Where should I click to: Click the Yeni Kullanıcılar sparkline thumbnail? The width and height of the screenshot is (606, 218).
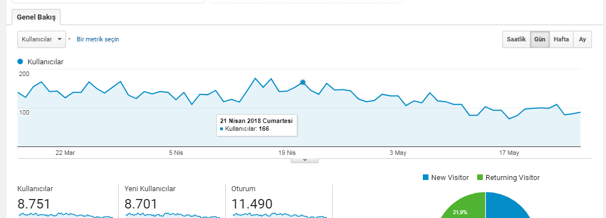pos(173,215)
